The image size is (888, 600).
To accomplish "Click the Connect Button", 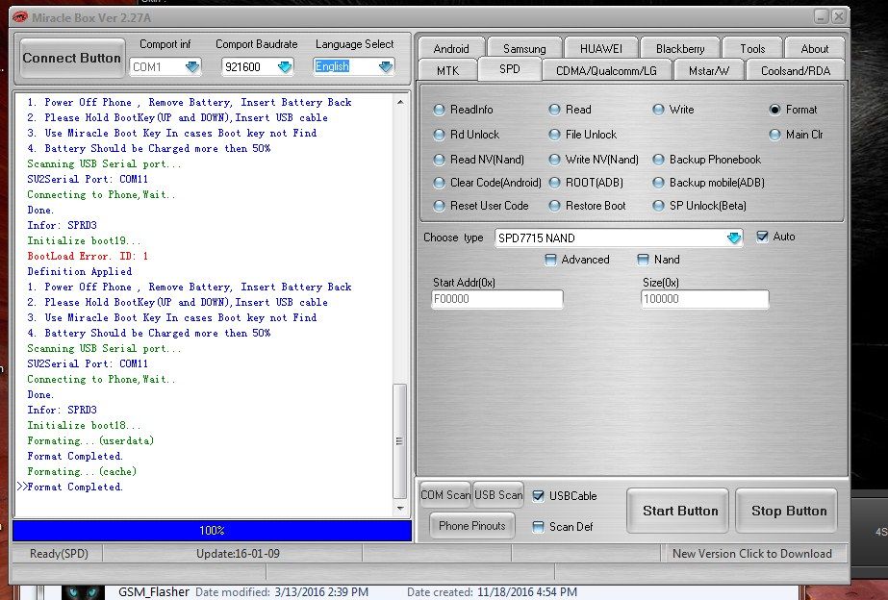I will pos(72,59).
